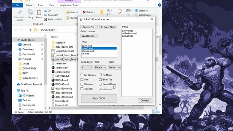
Task: Click the Wad Directory button
Action: 89,36
